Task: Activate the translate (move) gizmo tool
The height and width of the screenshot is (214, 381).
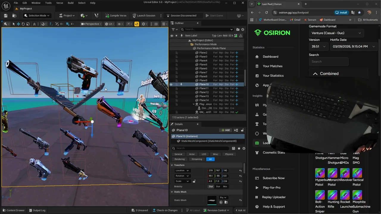Action: 18,24
